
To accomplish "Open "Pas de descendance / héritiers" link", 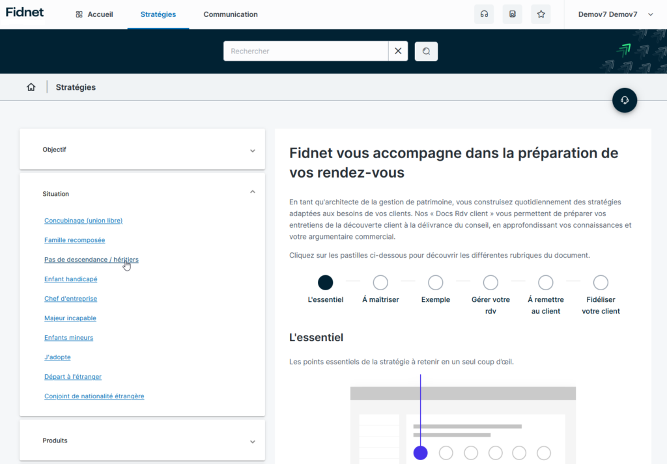I will coord(91,260).
